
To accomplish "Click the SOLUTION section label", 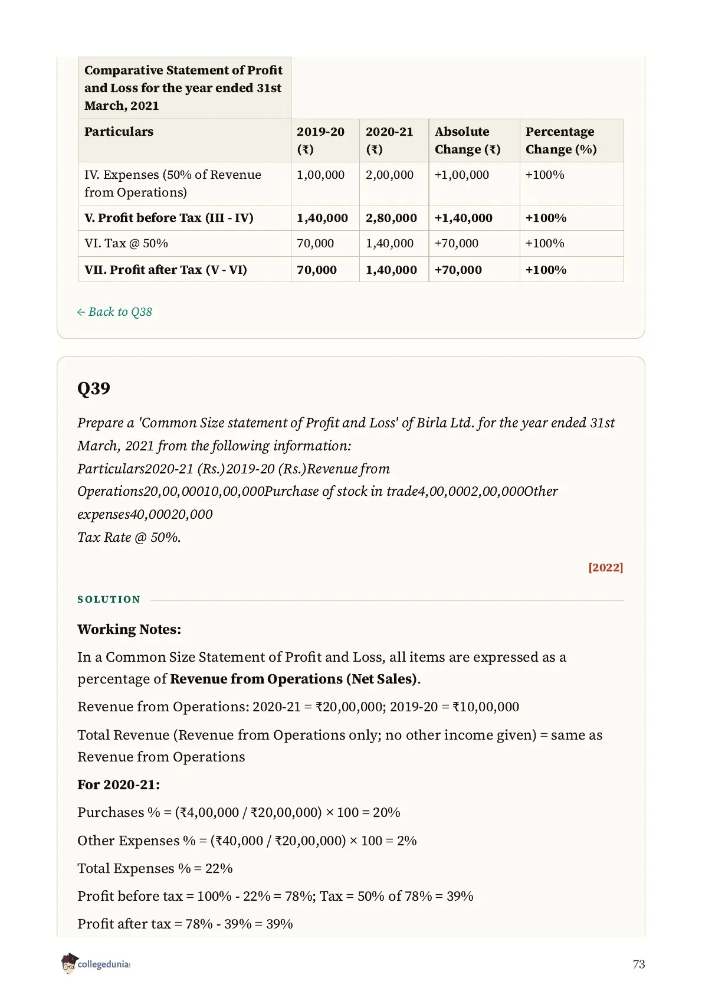I will [x=109, y=599].
